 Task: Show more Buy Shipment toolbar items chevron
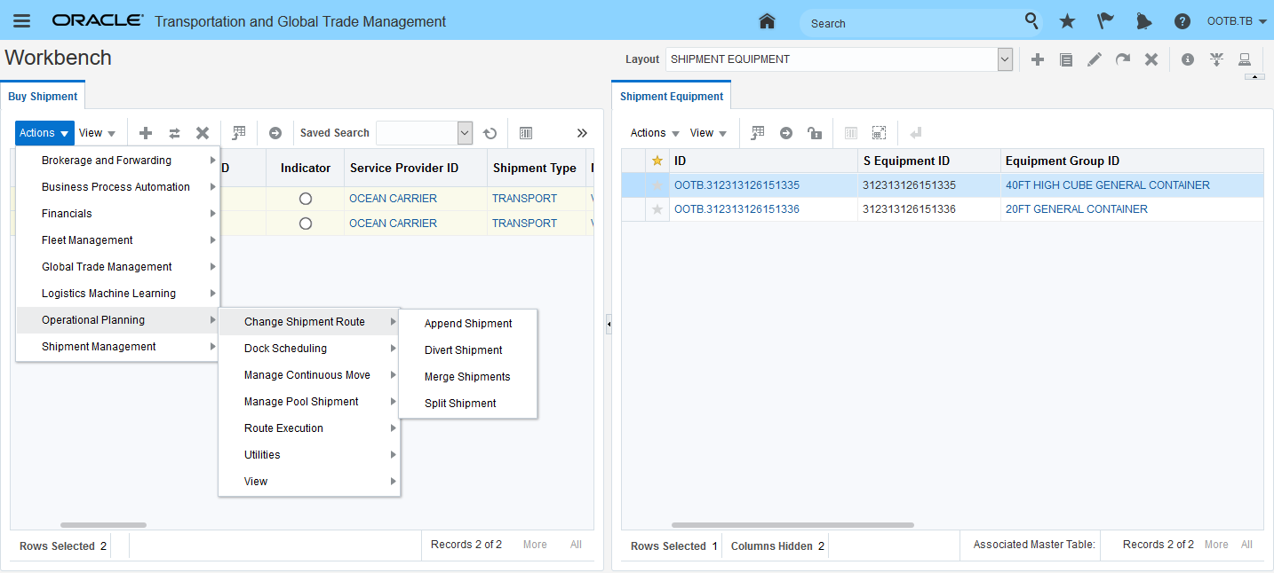click(582, 133)
